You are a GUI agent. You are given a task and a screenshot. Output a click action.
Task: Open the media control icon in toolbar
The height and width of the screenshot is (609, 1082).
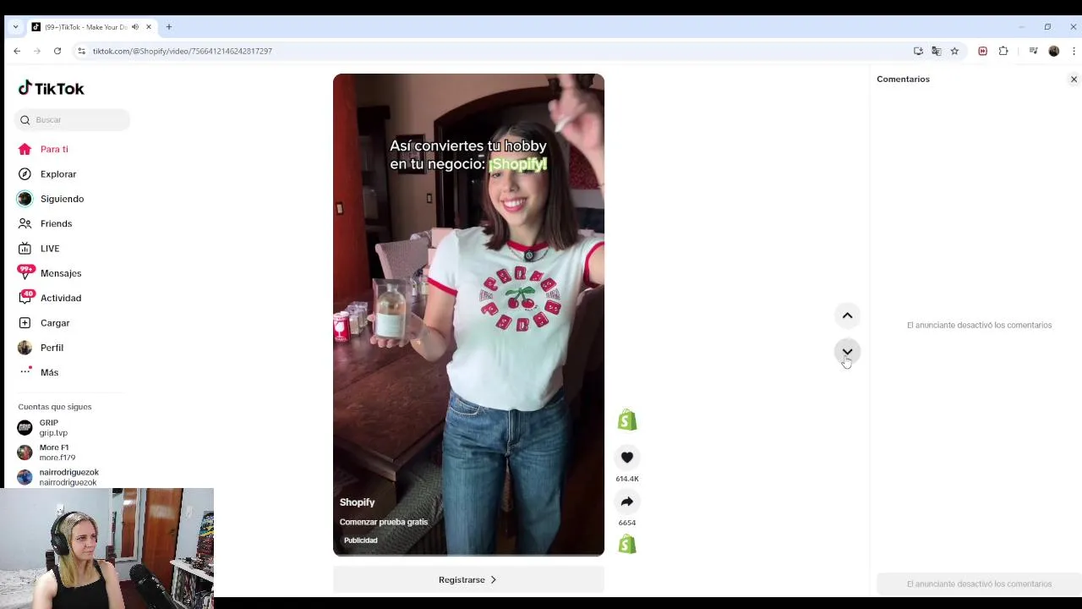coord(1033,51)
